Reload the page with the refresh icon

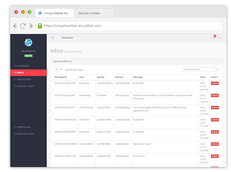(x=23, y=26)
